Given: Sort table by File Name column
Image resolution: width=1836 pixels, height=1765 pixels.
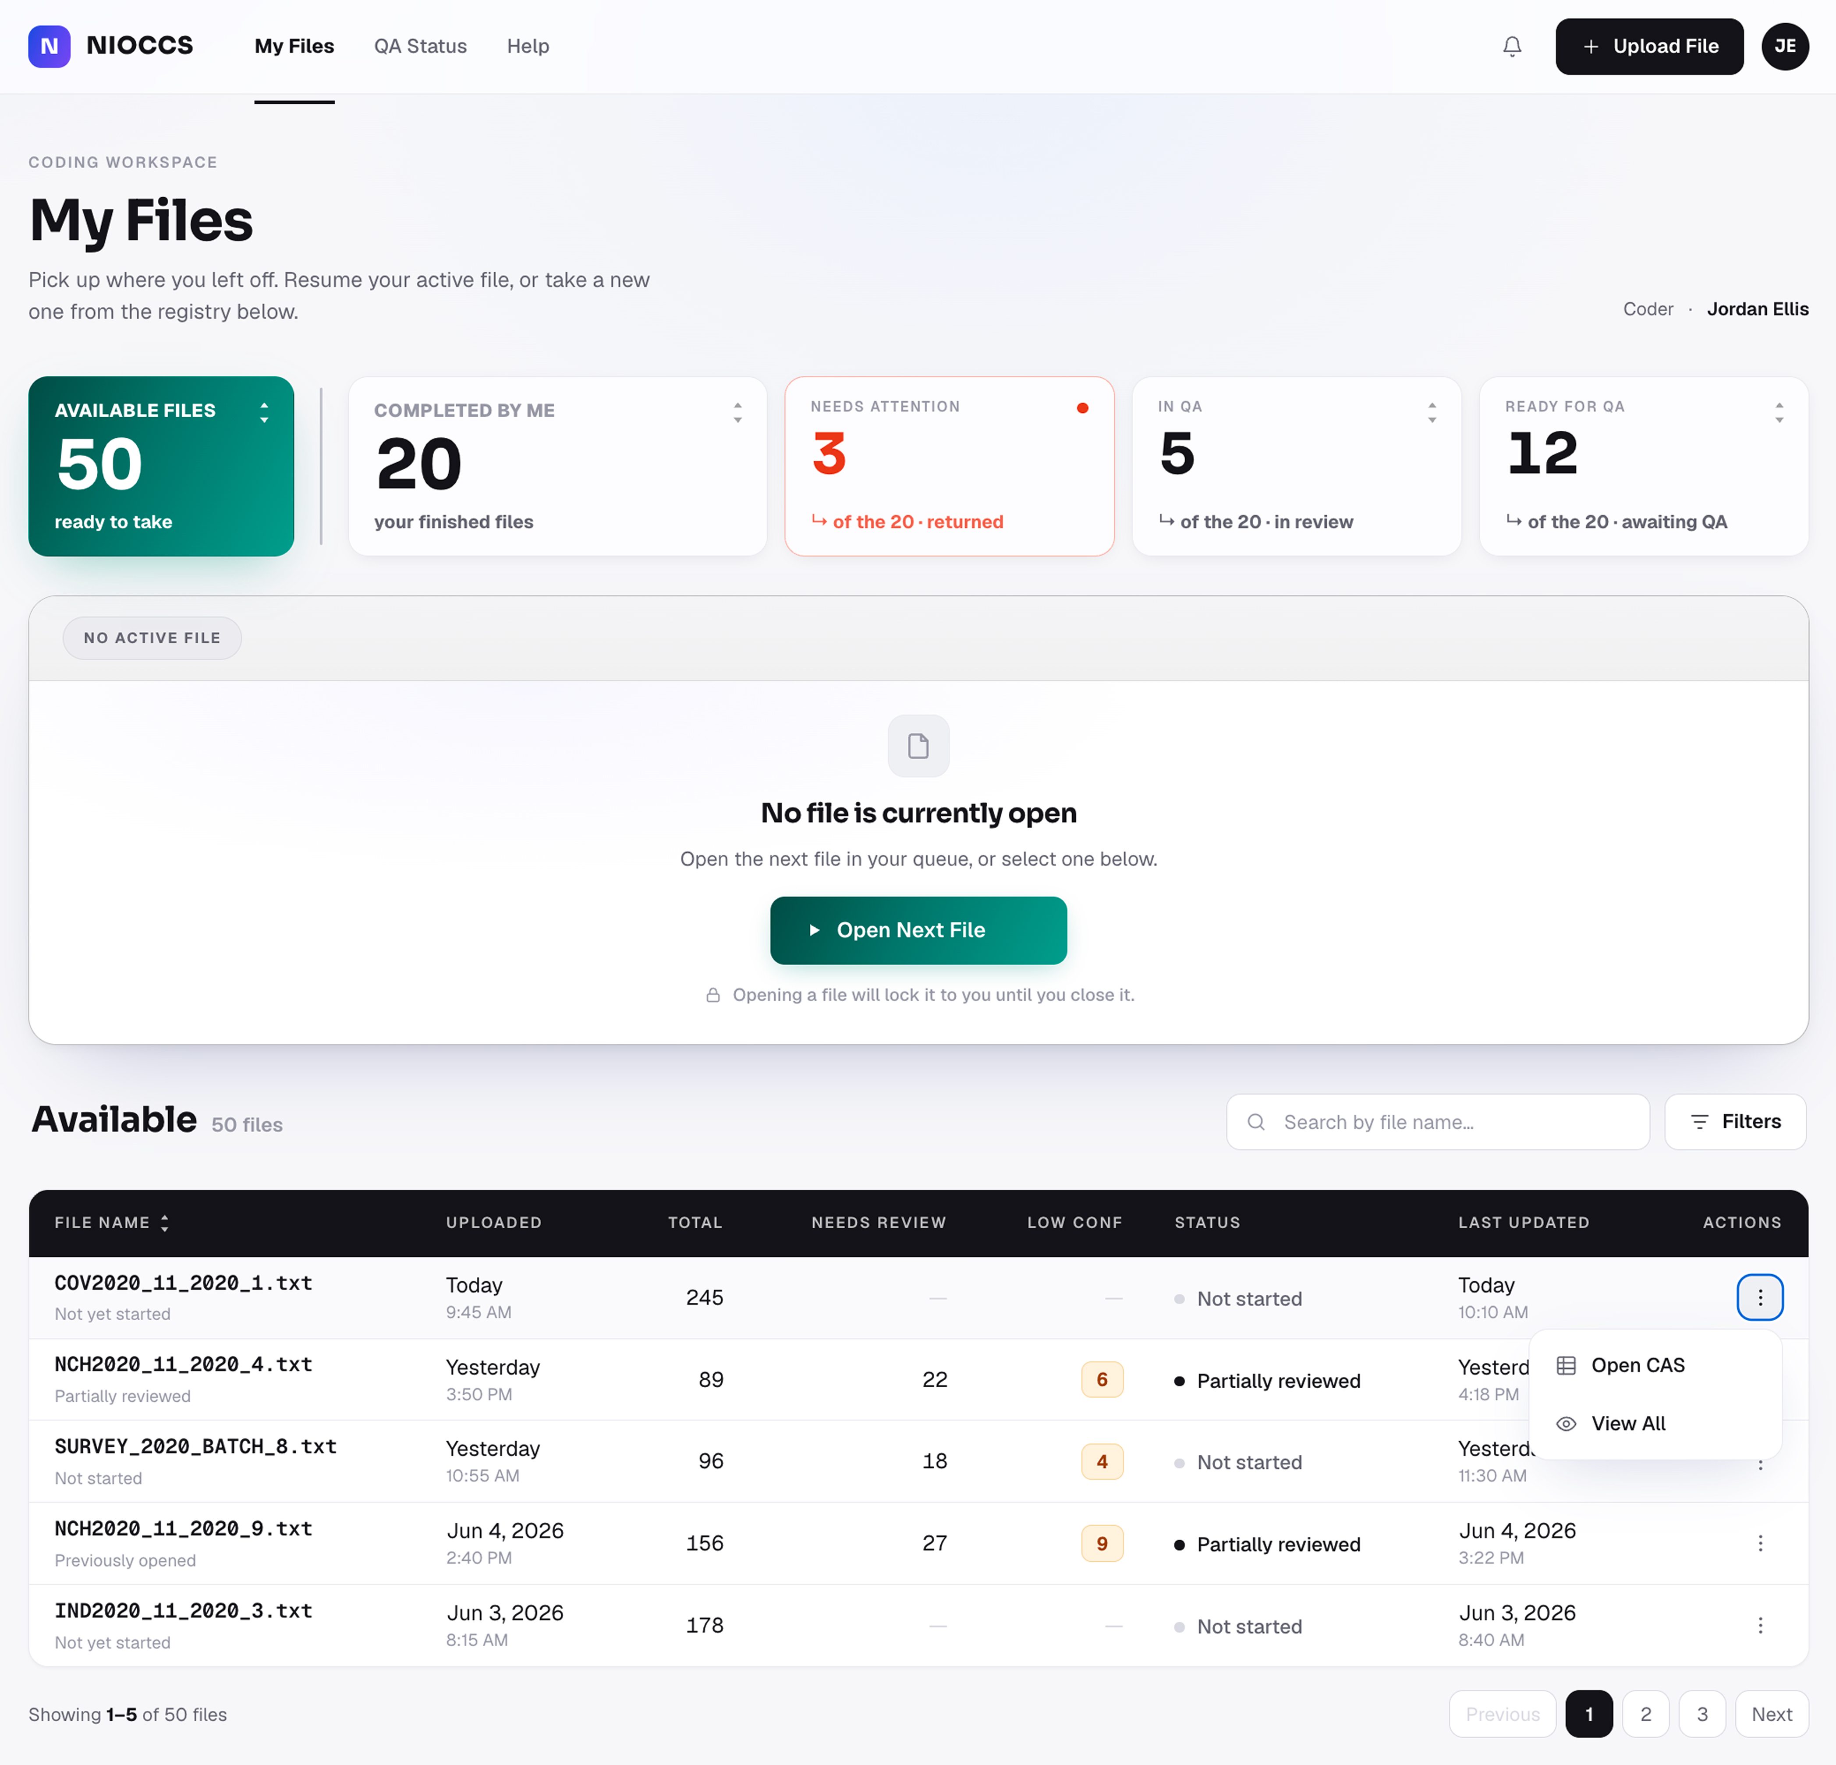Looking at the screenshot, I should pyautogui.click(x=111, y=1223).
